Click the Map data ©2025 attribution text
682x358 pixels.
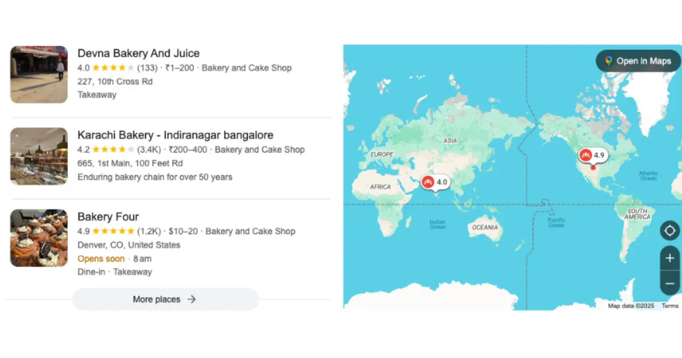click(631, 306)
